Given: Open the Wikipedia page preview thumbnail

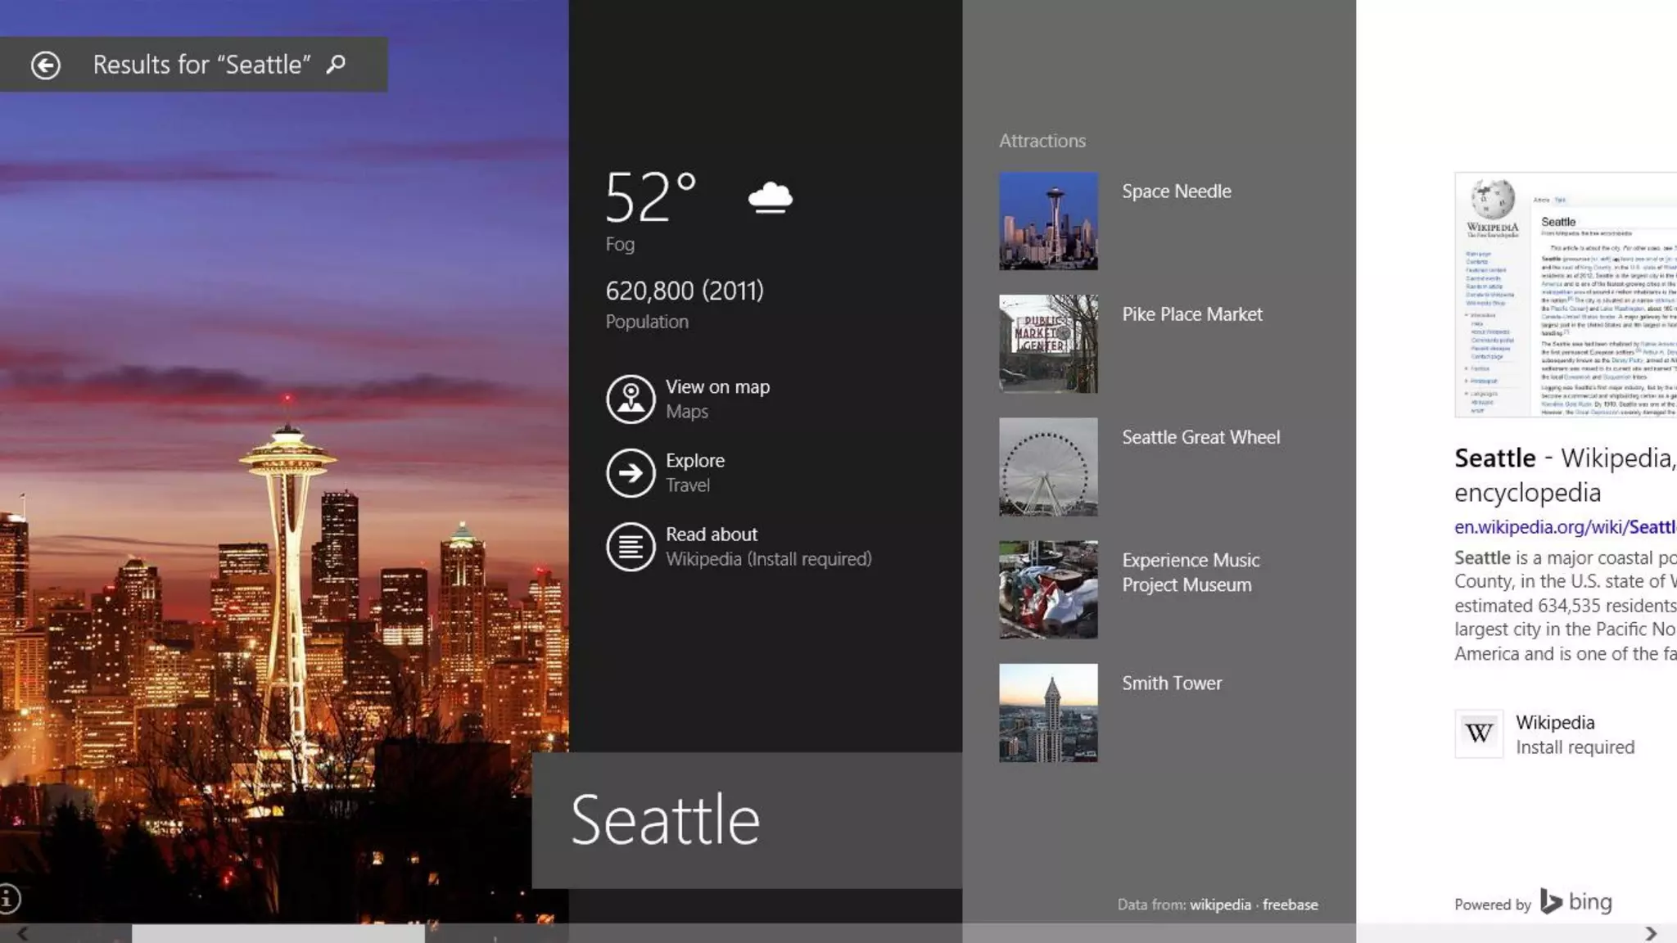Looking at the screenshot, I should click(1566, 295).
